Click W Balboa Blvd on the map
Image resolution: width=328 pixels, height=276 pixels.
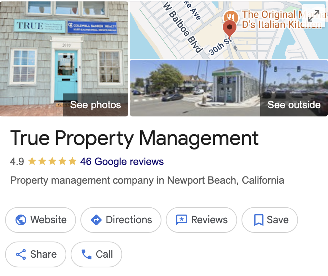(183, 28)
